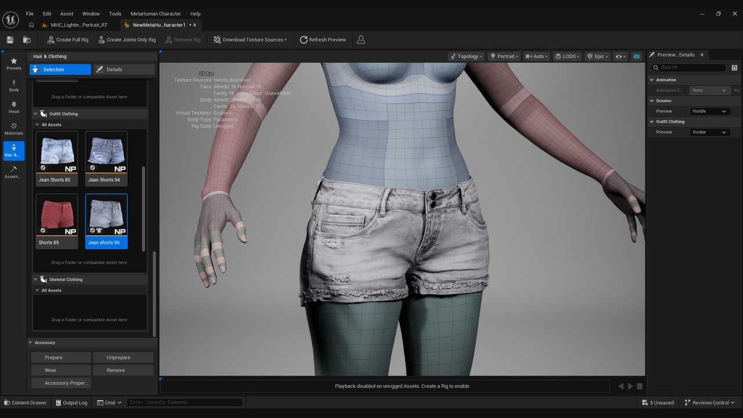Open the Presets sidebar section

14,64
